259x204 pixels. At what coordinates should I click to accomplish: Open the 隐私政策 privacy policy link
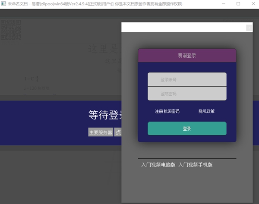[206, 111]
